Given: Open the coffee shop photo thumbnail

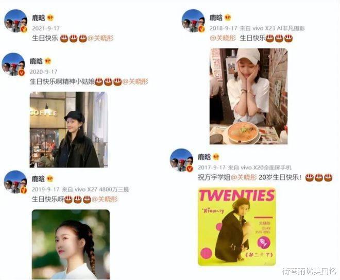Looking at the screenshot, I should coord(69,129).
